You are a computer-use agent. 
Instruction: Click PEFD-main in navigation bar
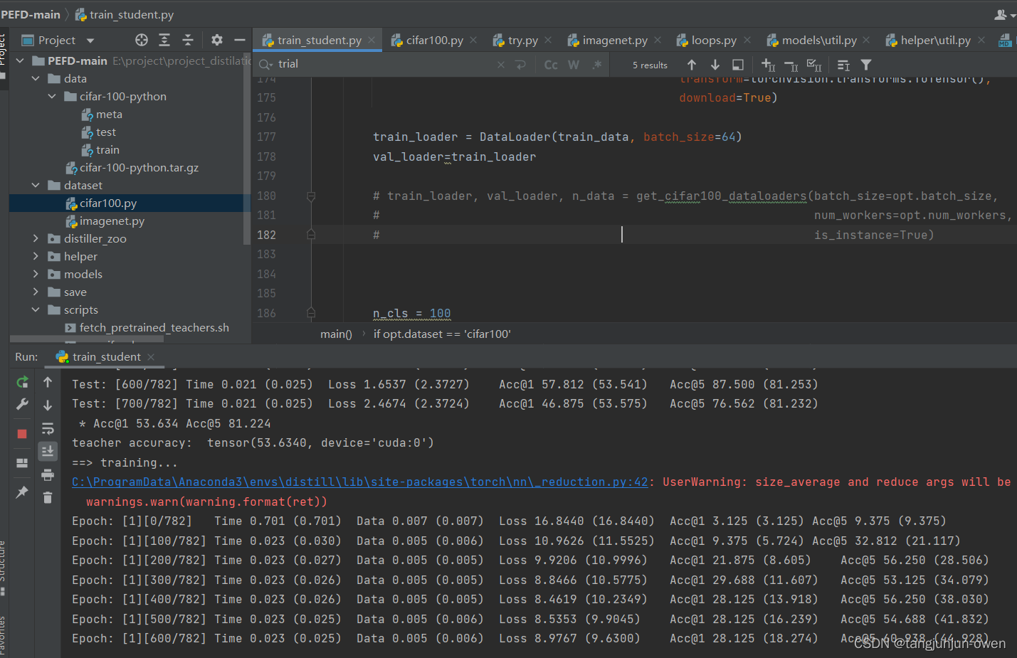(31, 14)
